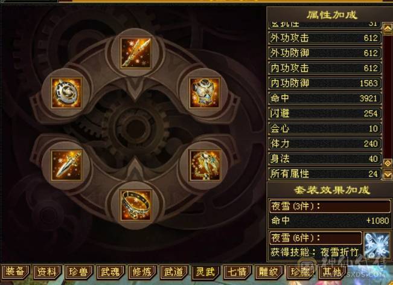Click the diamond scrollbar thumb handle
Viewport: 393px width, 285px height.
[x=388, y=163]
